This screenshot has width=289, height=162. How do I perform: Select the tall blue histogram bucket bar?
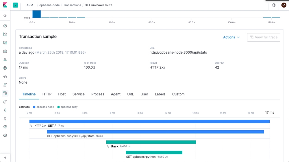pyautogui.click(x=36, y=14)
